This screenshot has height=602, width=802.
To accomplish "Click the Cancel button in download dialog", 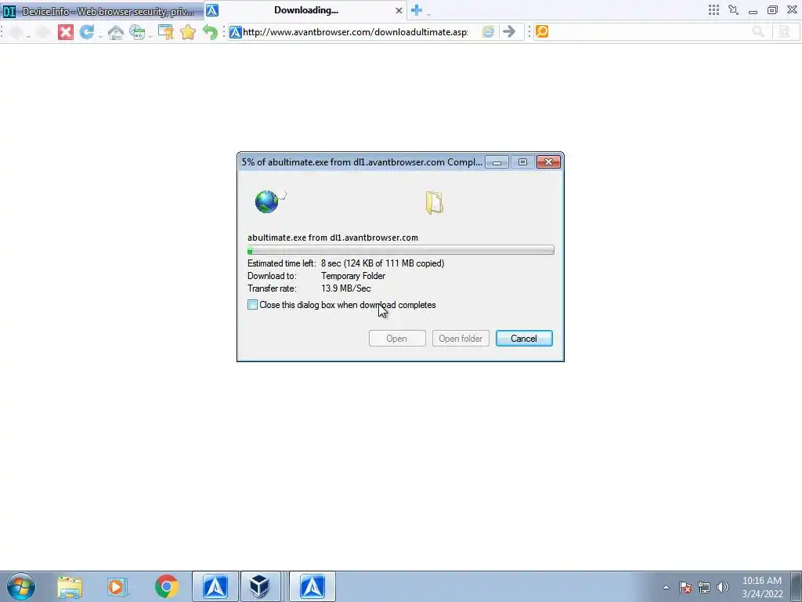I will pyautogui.click(x=524, y=339).
